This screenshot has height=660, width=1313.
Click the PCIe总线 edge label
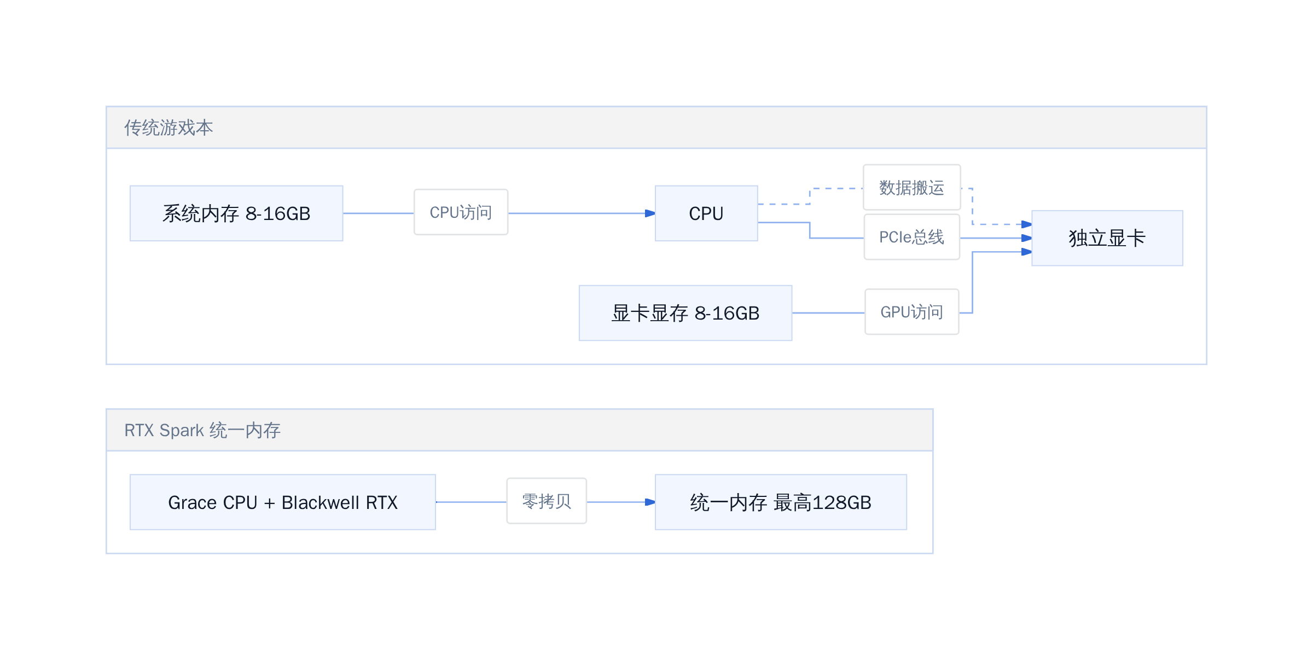coord(911,237)
